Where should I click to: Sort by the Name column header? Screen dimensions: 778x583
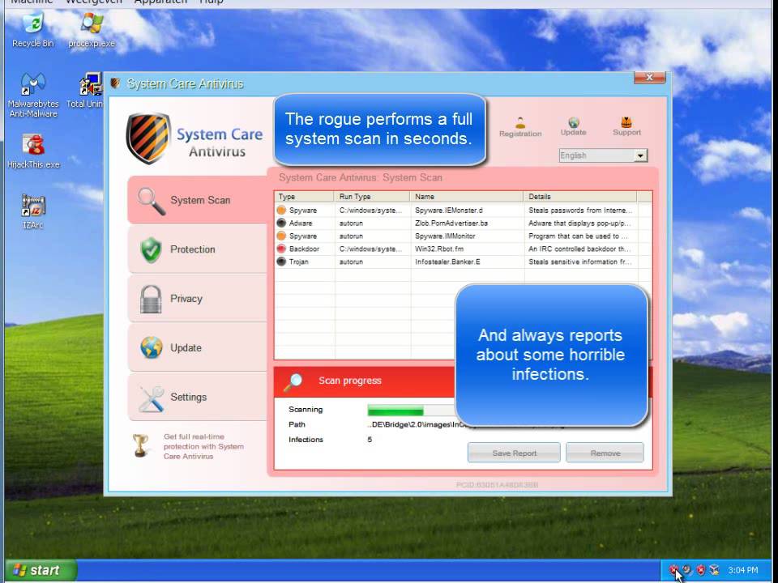[x=467, y=196]
